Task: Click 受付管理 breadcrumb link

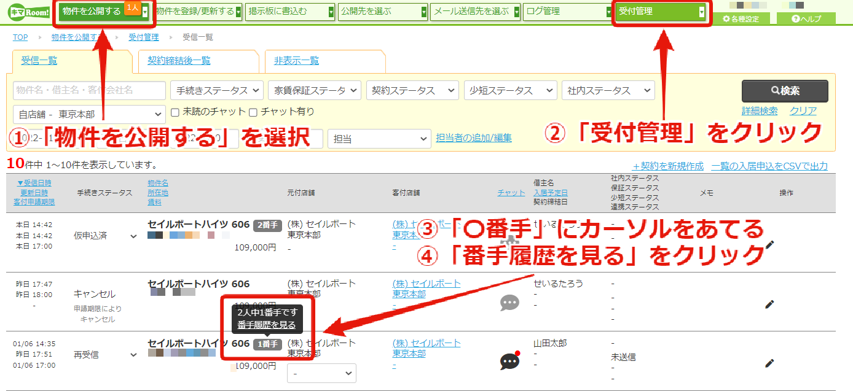Action: 144,37
